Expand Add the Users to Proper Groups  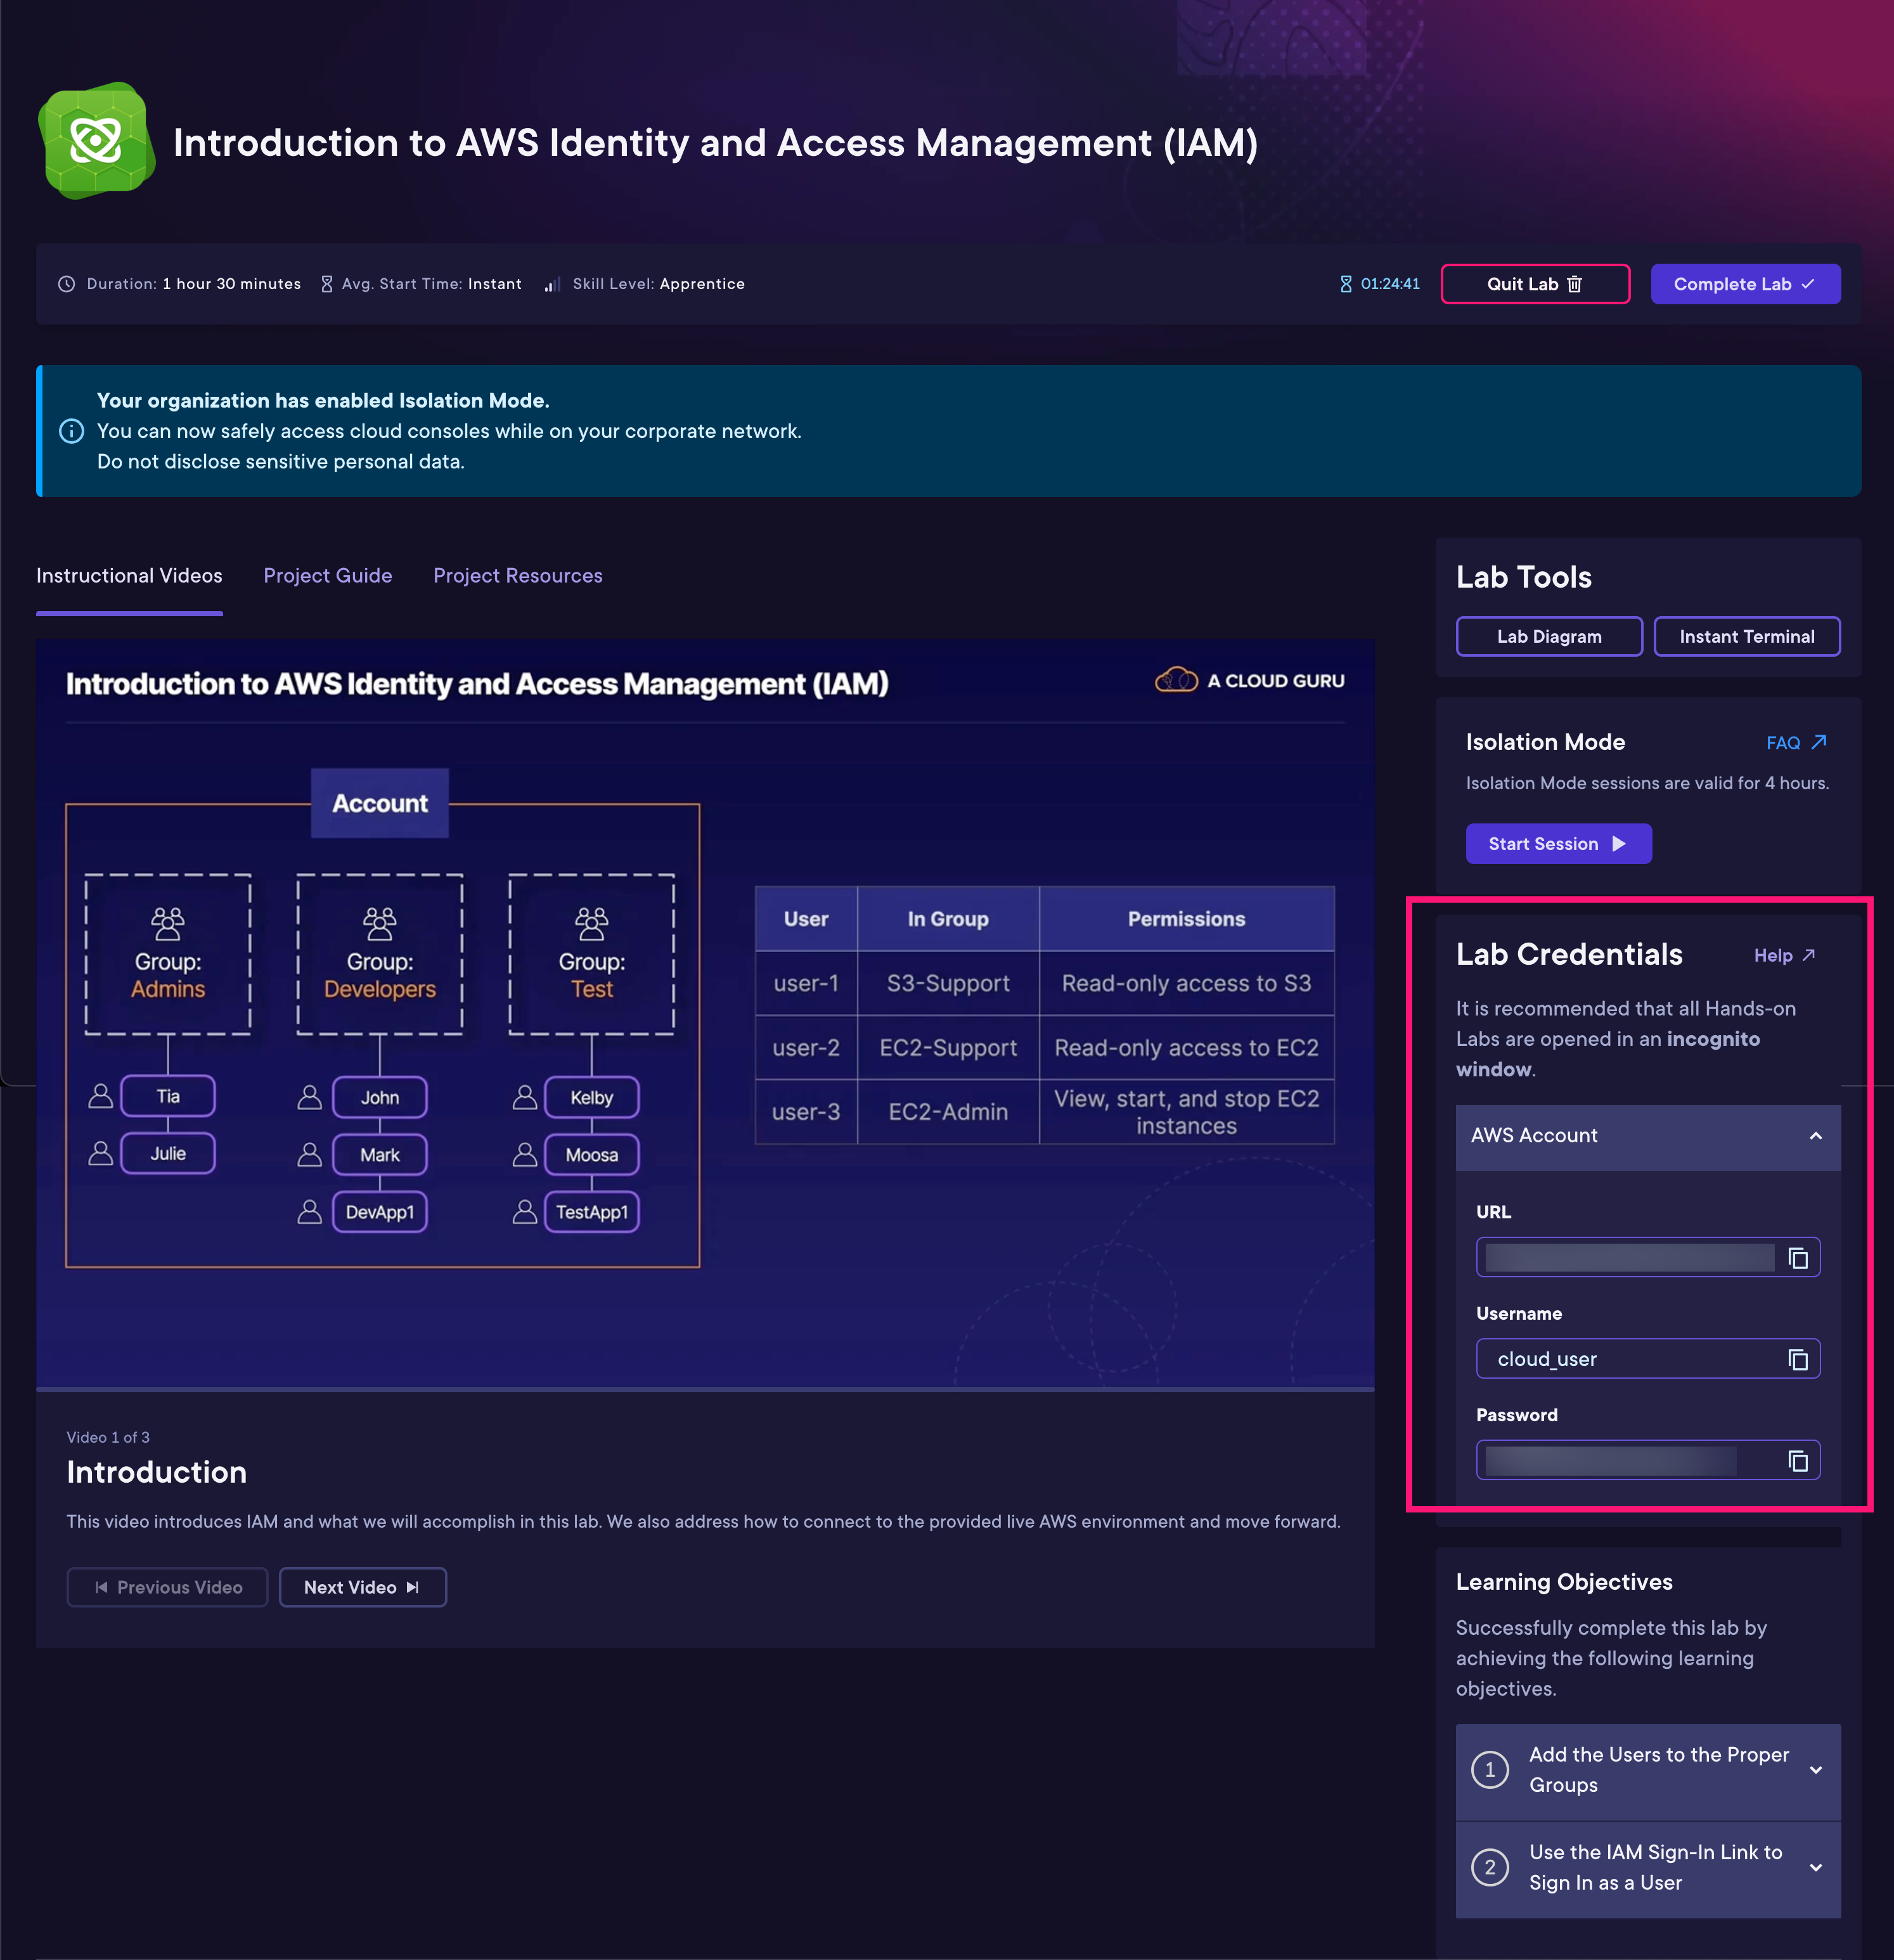(1815, 1770)
